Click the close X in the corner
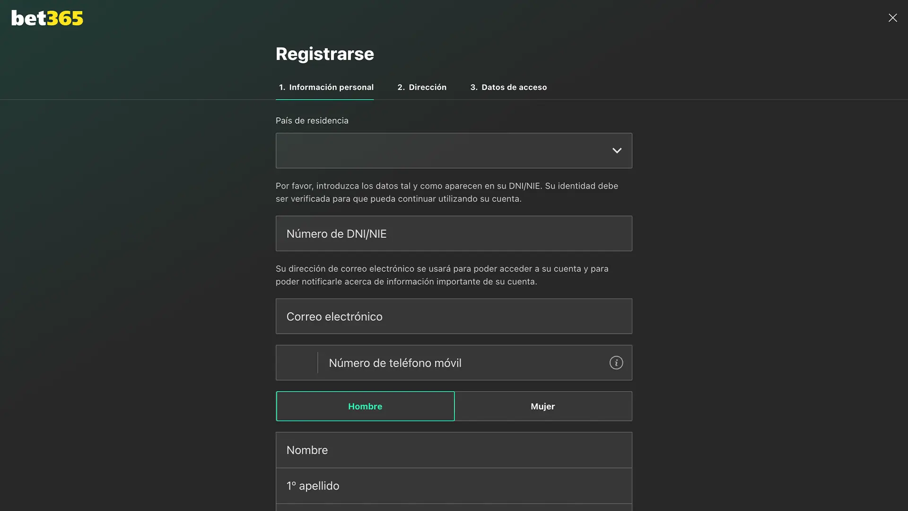The height and width of the screenshot is (511, 908). click(893, 18)
